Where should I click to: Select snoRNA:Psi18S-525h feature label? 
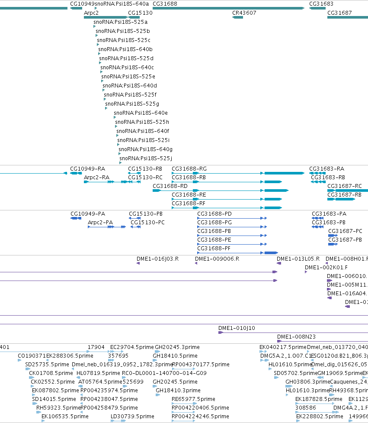pos(142,122)
